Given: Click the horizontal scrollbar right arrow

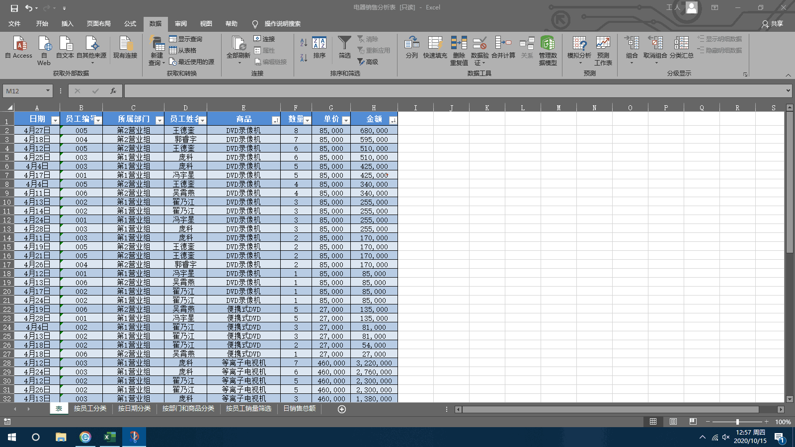Looking at the screenshot, I should [781, 409].
